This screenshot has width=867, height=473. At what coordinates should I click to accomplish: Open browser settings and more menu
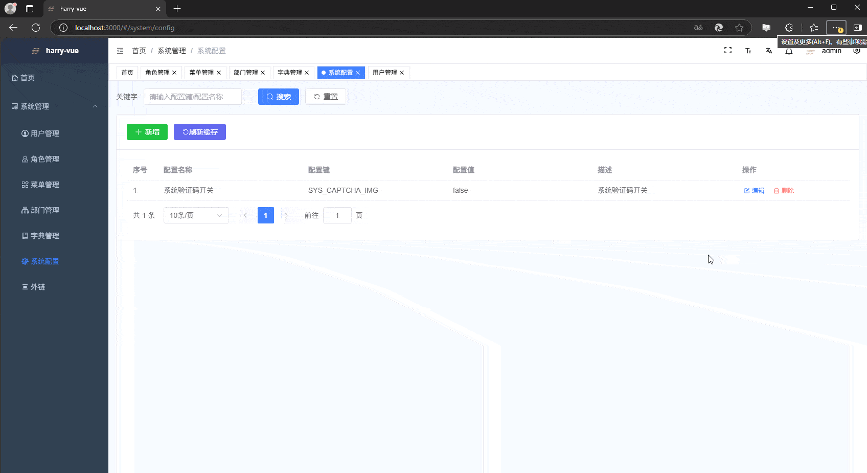[836, 28]
